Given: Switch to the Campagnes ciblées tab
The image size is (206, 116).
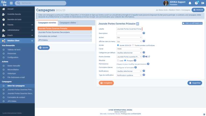Looking at the screenshot, I should [67, 23].
